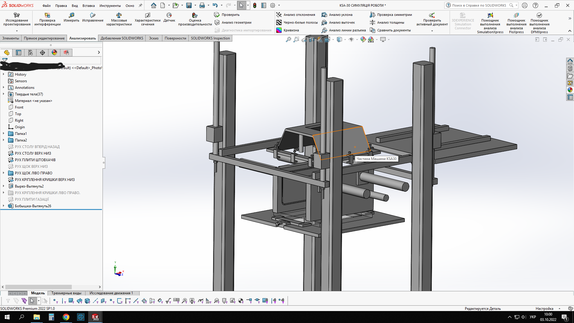
Task: Click the Rebuild traffic light icon
Action: pyautogui.click(x=255, y=5)
